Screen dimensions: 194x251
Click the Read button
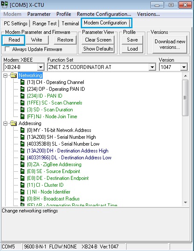pyautogui.click(x=14, y=40)
